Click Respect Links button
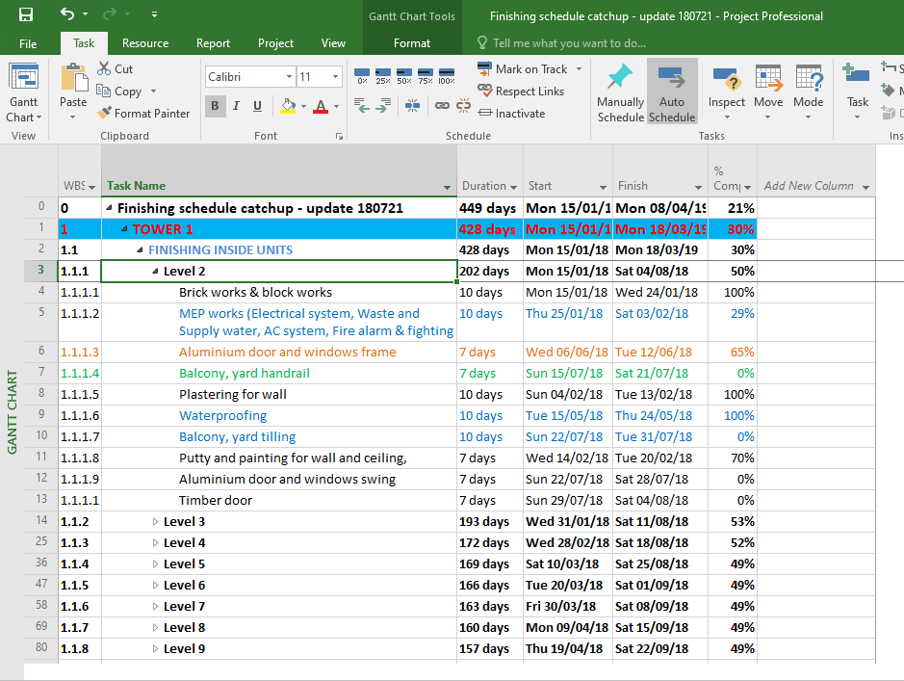Viewport: 904px width, 681px height. (521, 92)
